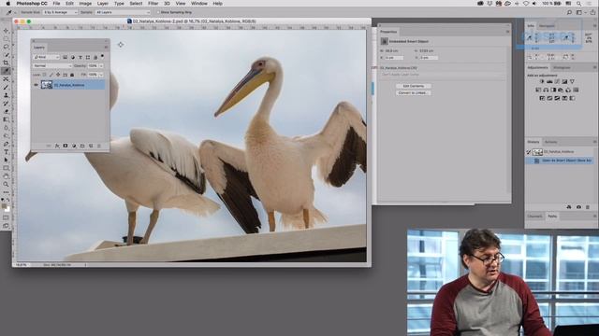This screenshot has width=599, height=336.
Task: Select the Eraser tool
Action: 6,112
